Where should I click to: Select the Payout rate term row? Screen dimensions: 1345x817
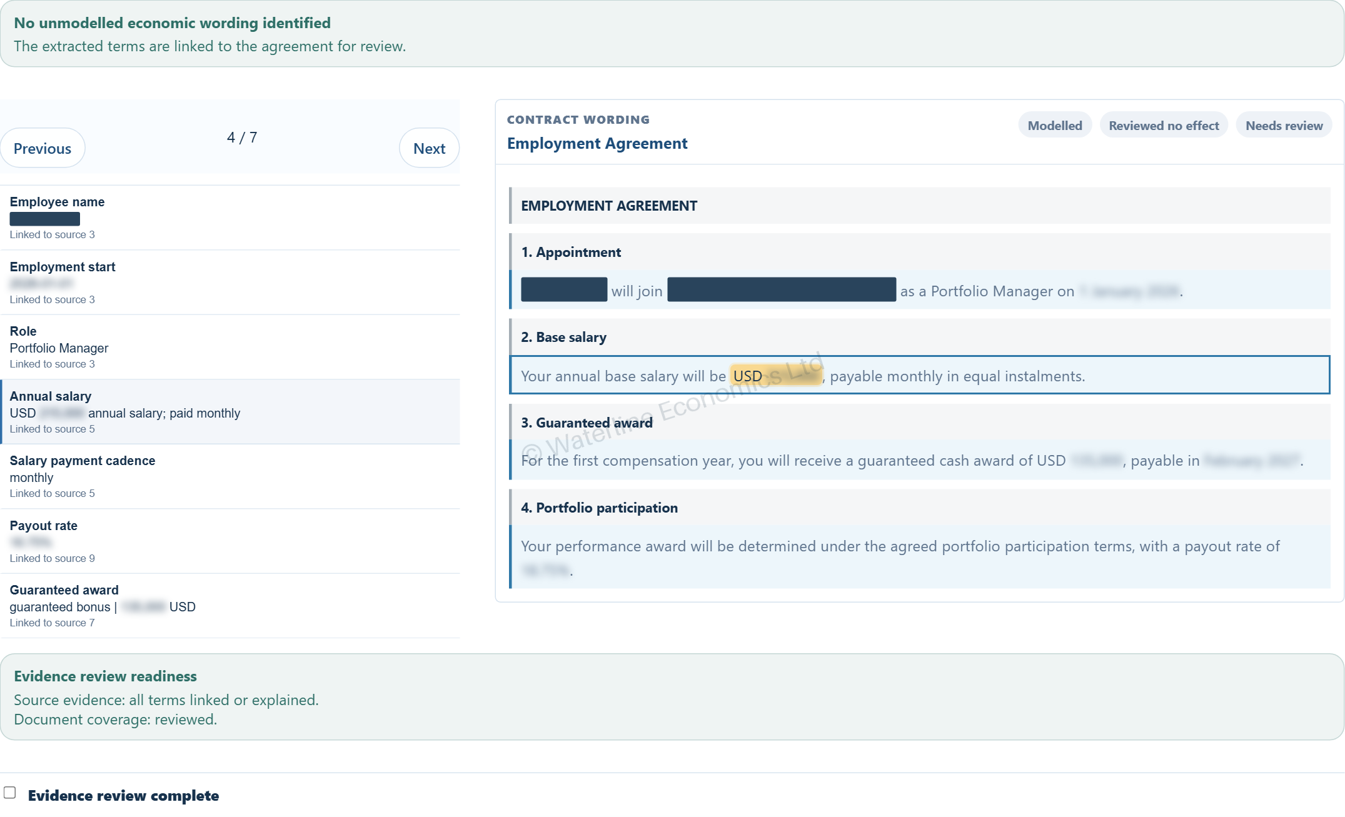click(x=230, y=541)
